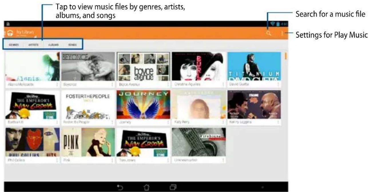The height and width of the screenshot is (192, 369).
Task: Open Journey cover art
Action: tap(144, 105)
